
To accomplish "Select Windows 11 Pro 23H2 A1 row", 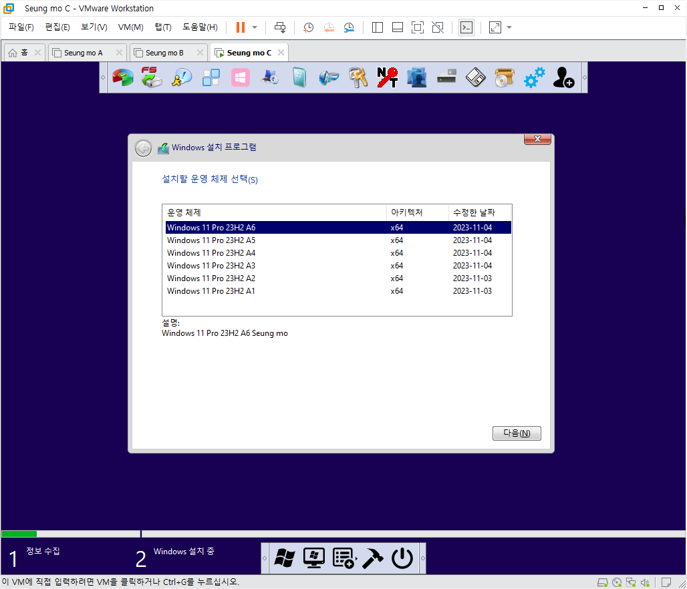I will (x=337, y=290).
